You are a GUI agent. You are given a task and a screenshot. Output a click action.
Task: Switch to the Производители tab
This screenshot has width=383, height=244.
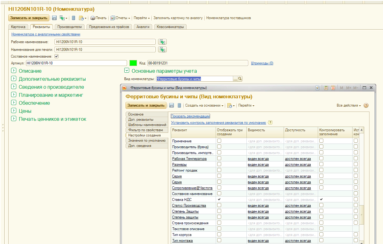(x=70, y=27)
